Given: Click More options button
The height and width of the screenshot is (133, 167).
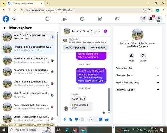Looking at the screenshot, I should point(98,48).
